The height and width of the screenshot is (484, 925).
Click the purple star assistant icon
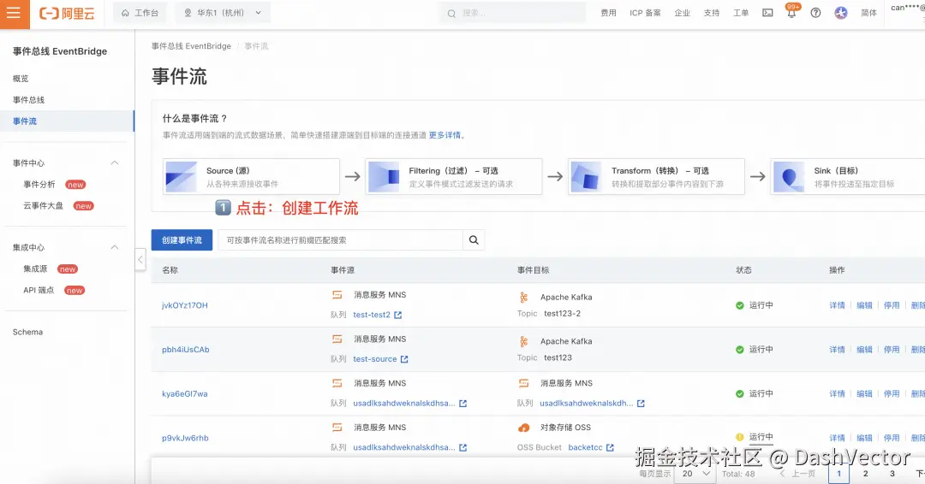pos(841,13)
